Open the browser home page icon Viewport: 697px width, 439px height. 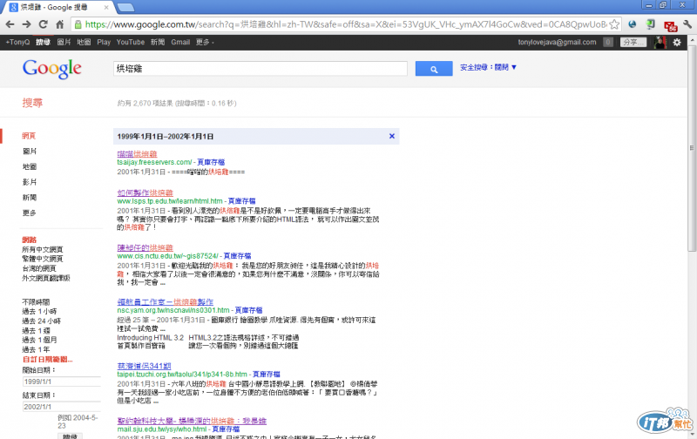pyautogui.click(x=59, y=24)
